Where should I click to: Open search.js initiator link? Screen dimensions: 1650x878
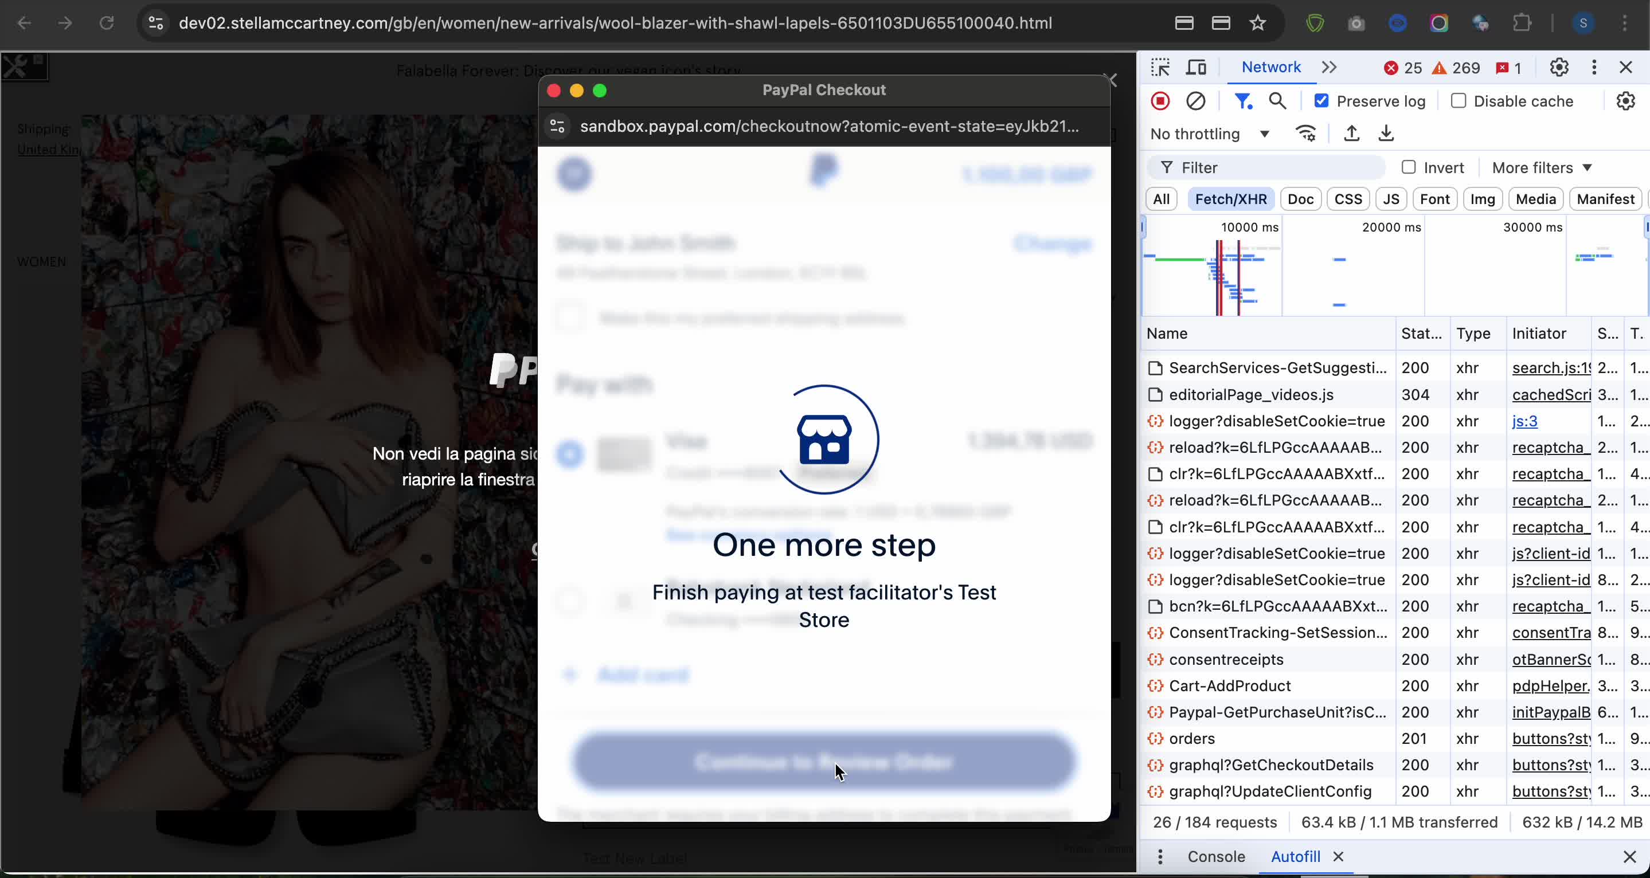[1550, 367]
